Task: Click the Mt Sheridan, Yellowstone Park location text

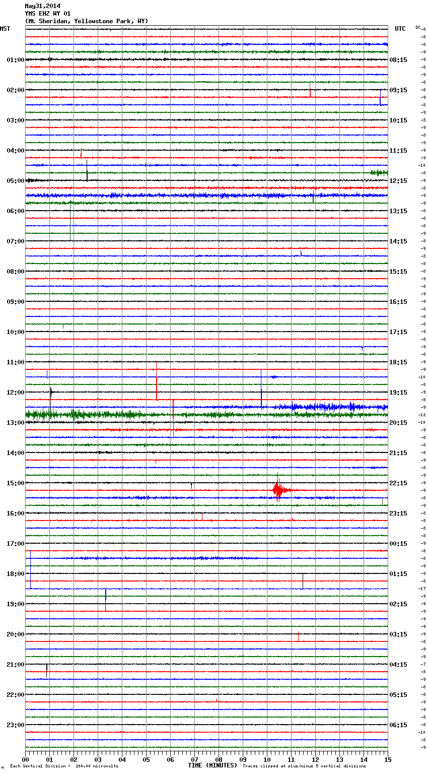Action: [86, 21]
